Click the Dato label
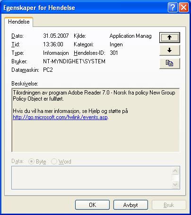Viewport: 191px width, 215px height. coord(17,36)
